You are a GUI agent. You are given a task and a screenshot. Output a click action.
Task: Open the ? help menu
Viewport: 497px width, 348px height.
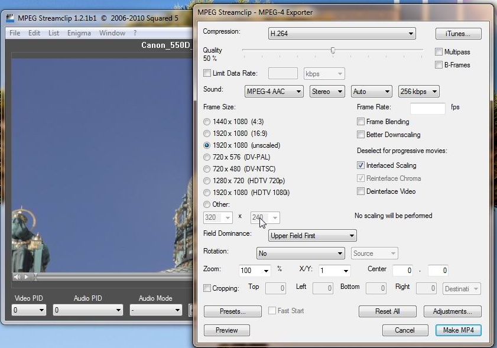point(135,33)
